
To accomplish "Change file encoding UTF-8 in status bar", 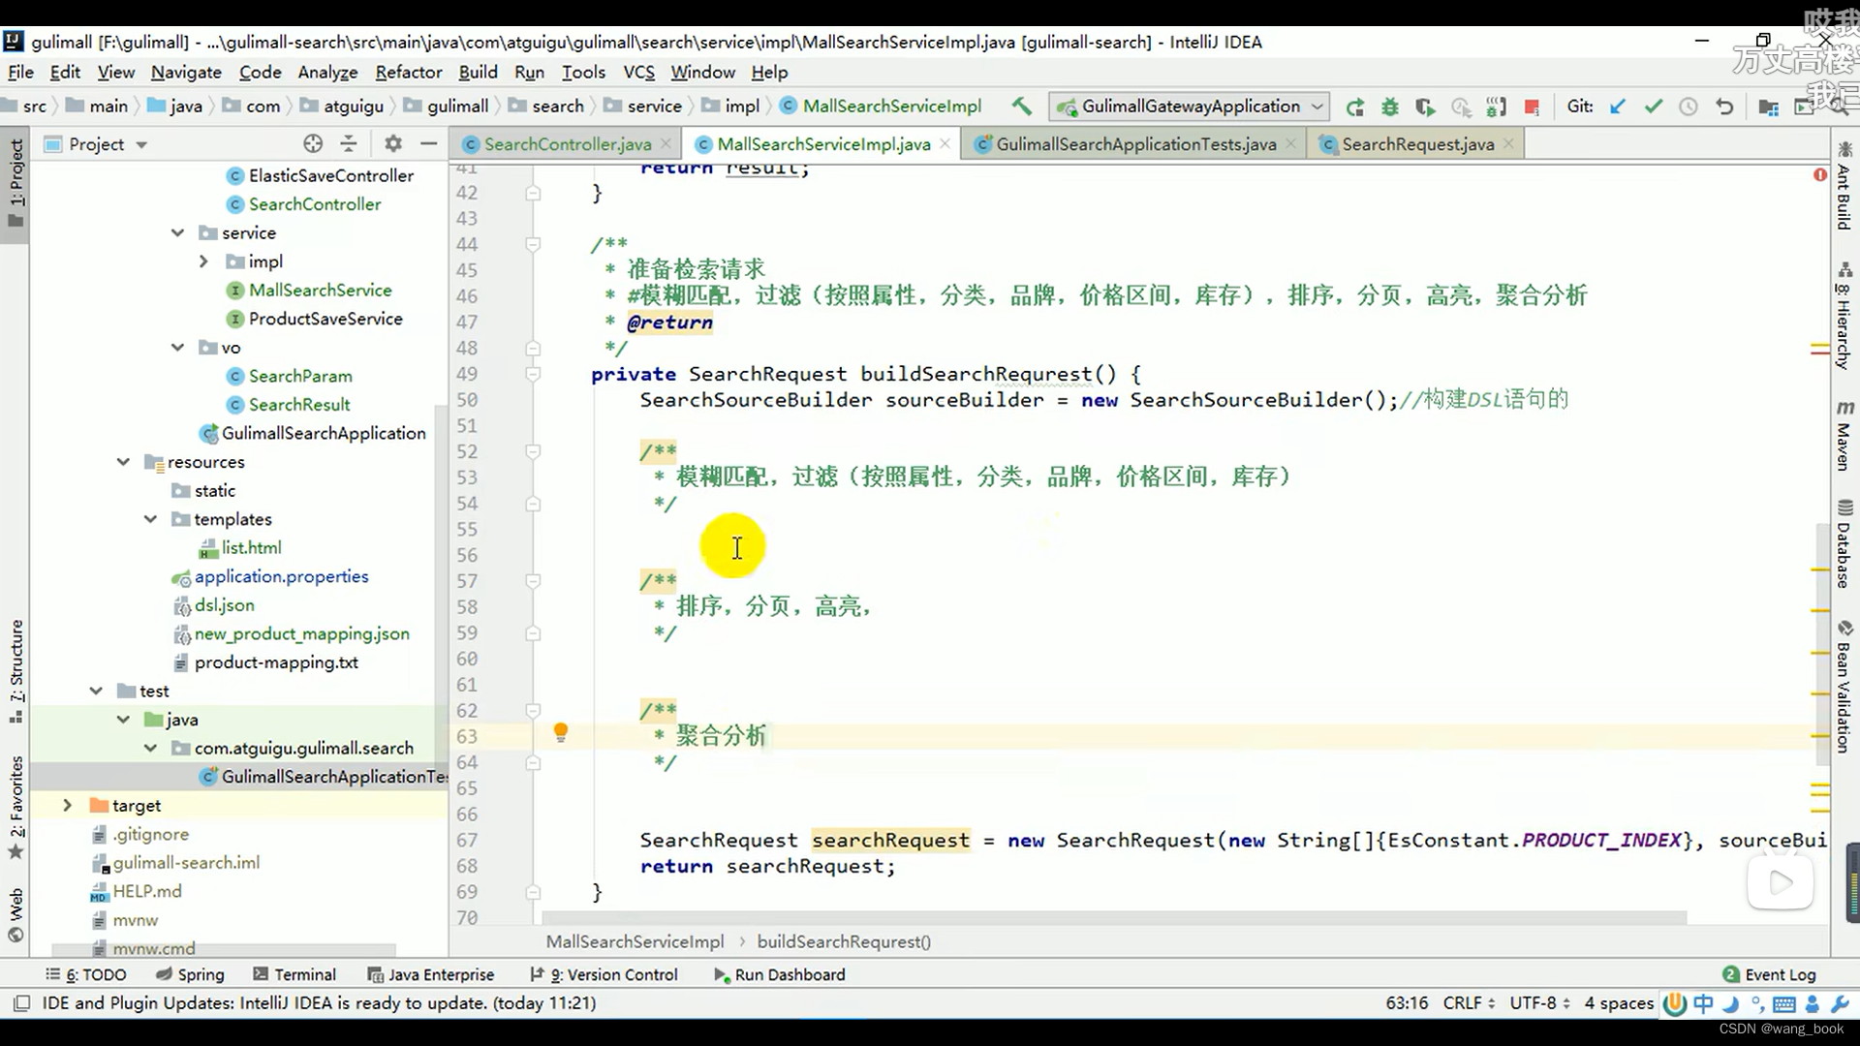I will [1539, 1003].
